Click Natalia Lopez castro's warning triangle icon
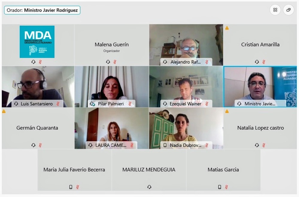 point(227,111)
